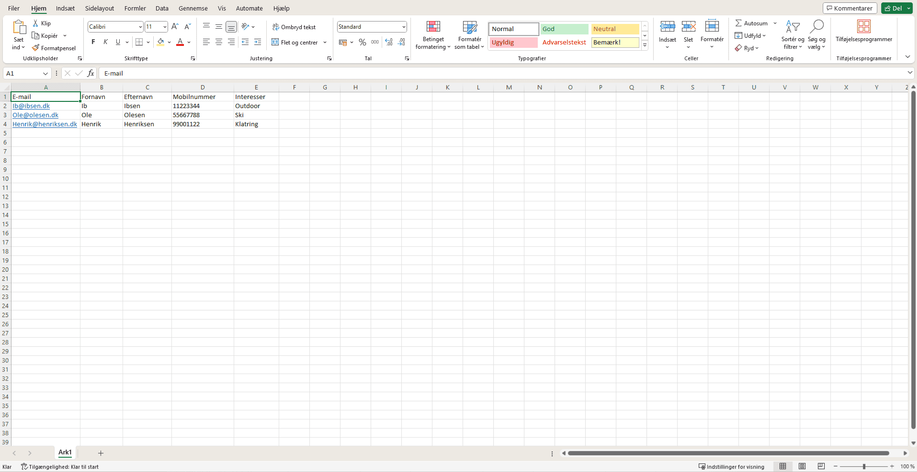Viewport: 917px width, 472px height.
Task: Open the Standard number format dropdown
Action: (x=403, y=27)
